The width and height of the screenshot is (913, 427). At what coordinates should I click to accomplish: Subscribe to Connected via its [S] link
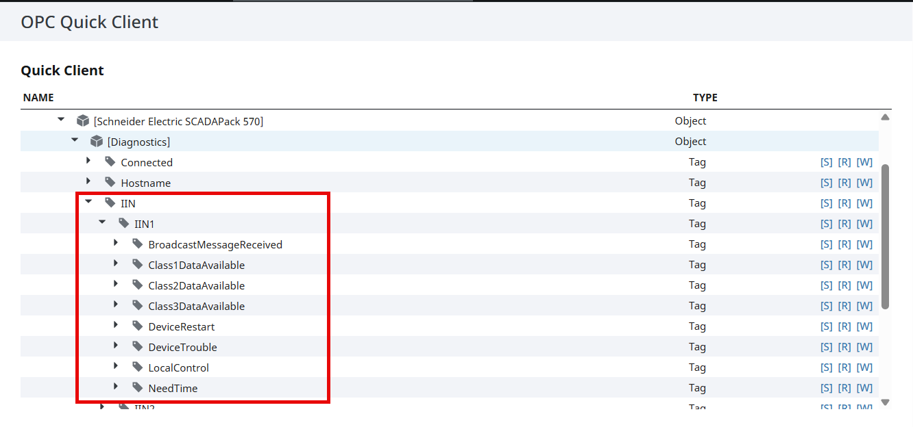tap(827, 162)
